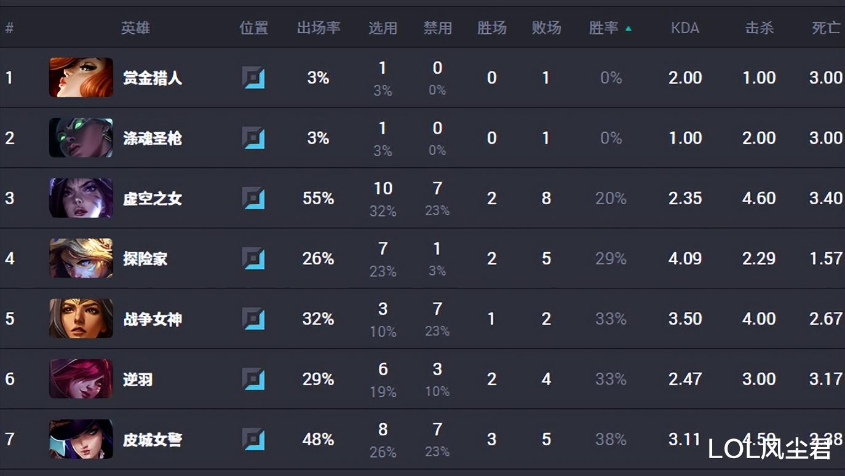Click the position icon in 战争女神 row
Screen dimensions: 845x476
point(253,319)
